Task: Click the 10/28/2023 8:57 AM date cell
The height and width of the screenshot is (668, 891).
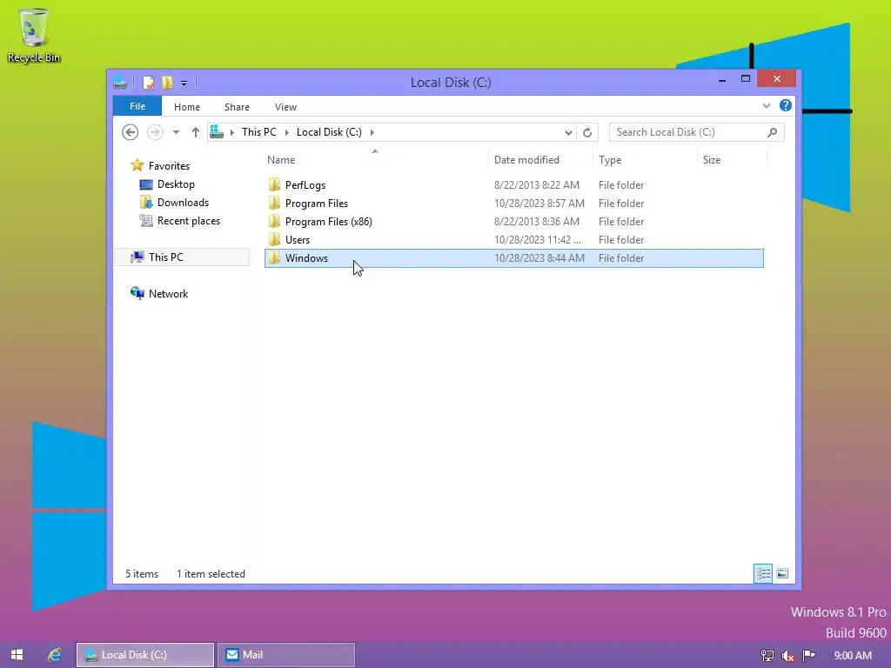Action: click(539, 204)
